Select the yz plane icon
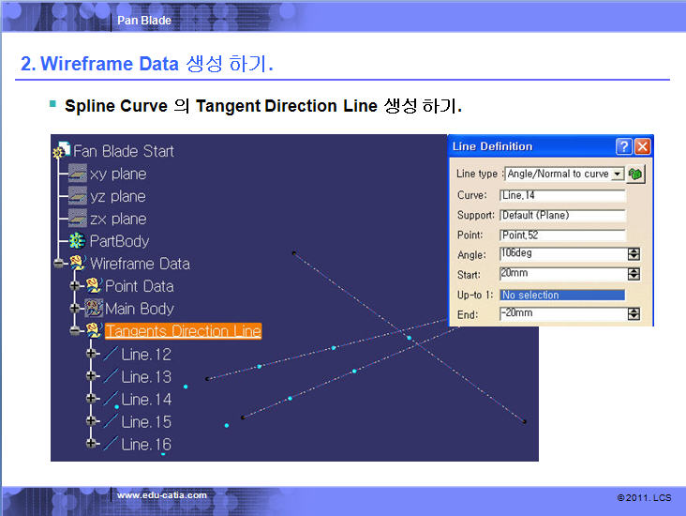This screenshot has height=516, width=686. [78, 196]
